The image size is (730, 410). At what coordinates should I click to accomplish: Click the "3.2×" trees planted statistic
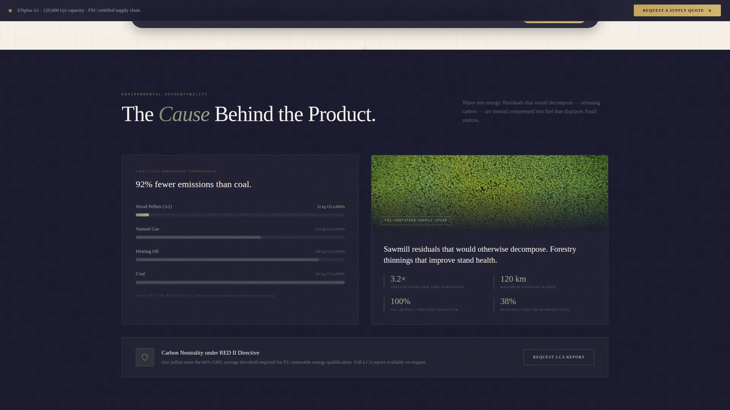[x=398, y=279]
